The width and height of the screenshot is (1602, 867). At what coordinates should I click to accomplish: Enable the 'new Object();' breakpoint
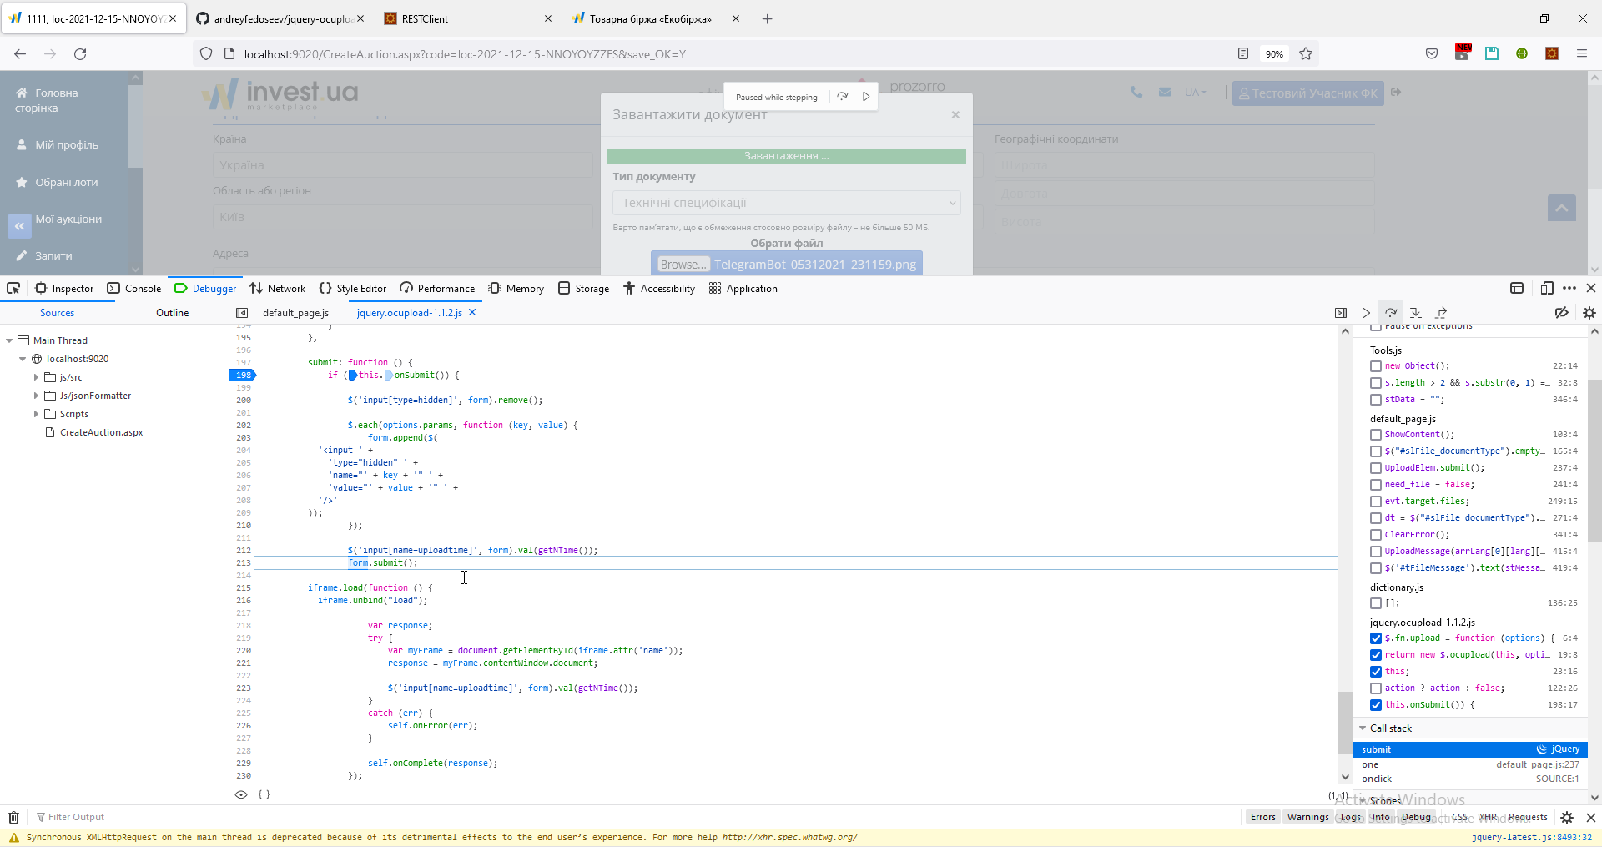point(1376,366)
